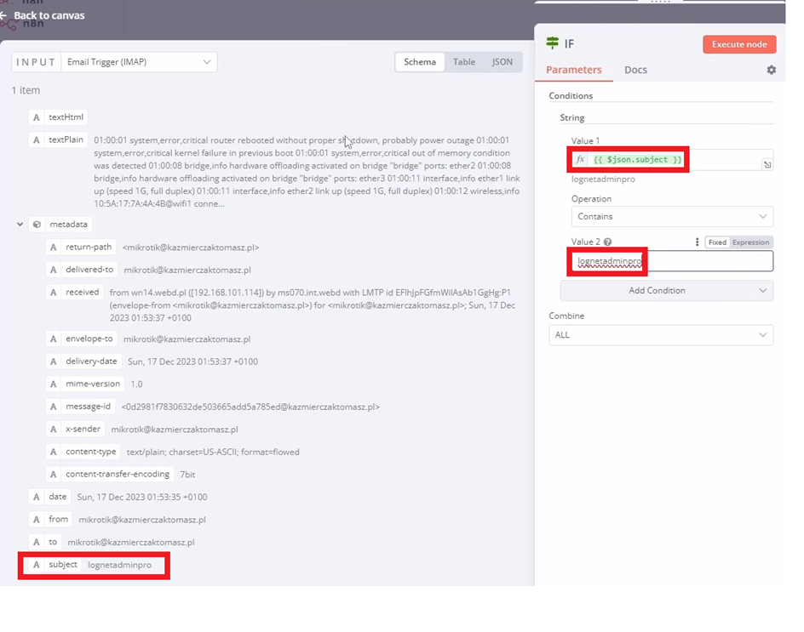
Task: Show input data in Table view
Action: (x=464, y=62)
